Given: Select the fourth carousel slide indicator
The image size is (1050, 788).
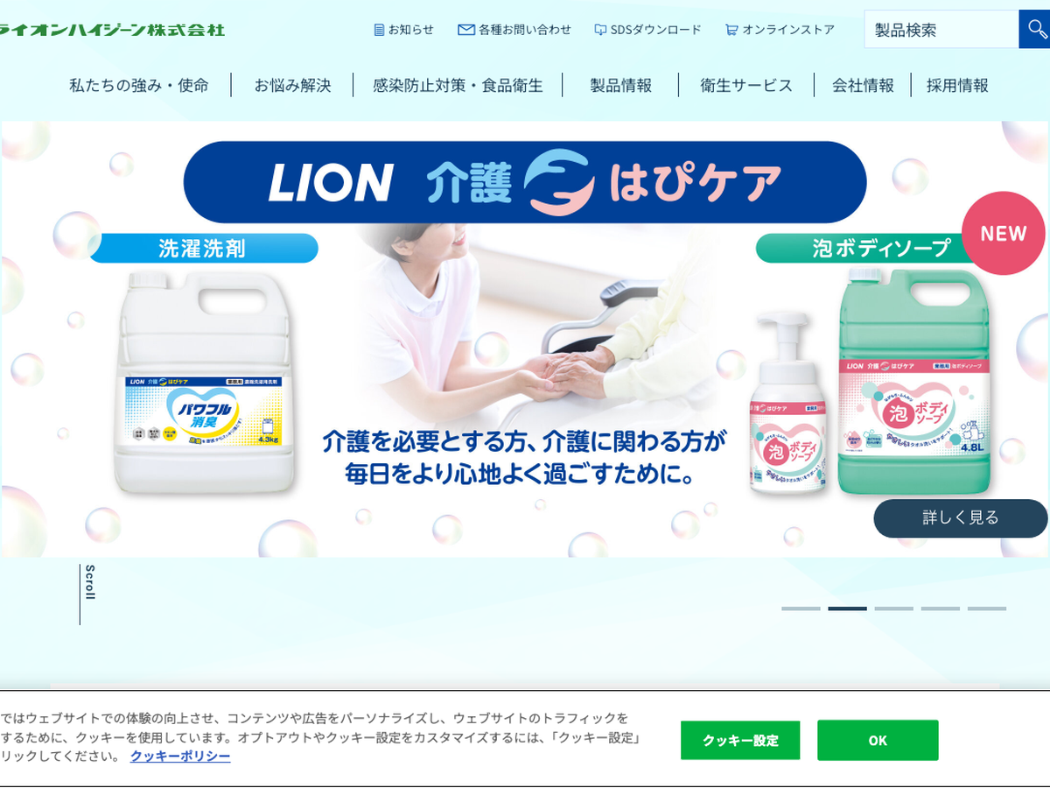Looking at the screenshot, I should coord(940,609).
